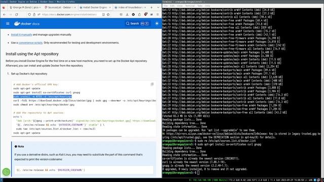Screen dimensions: 324x182
Task: Click the rightmost red tray icon
Action: tap(322, 180)
